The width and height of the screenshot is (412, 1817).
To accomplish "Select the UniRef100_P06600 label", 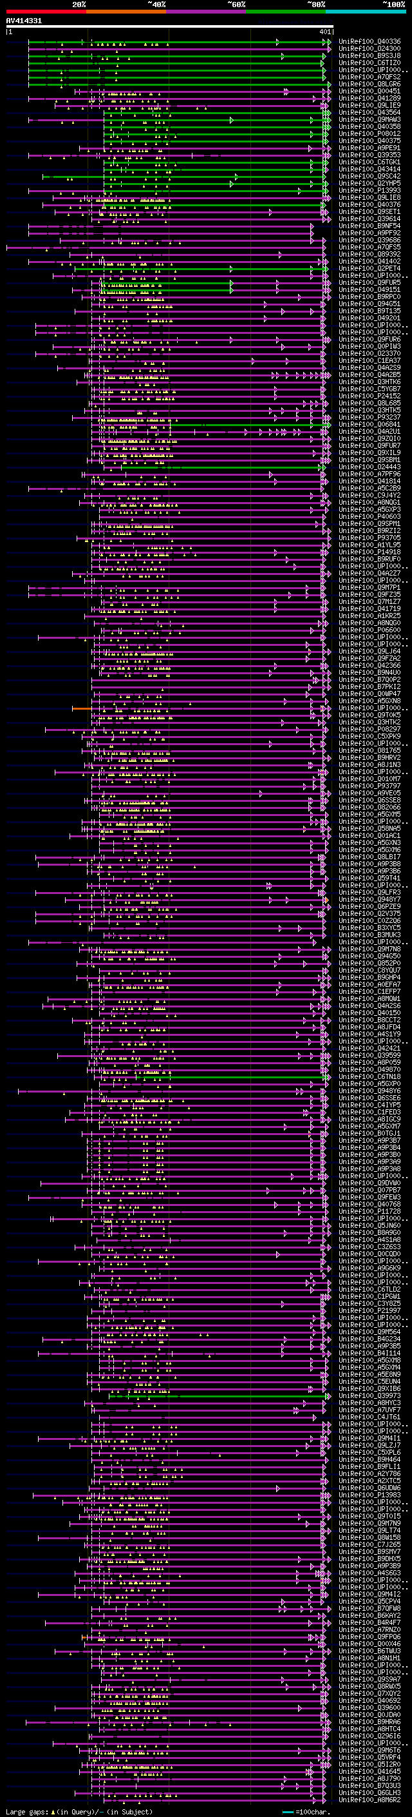I will pos(370,630).
